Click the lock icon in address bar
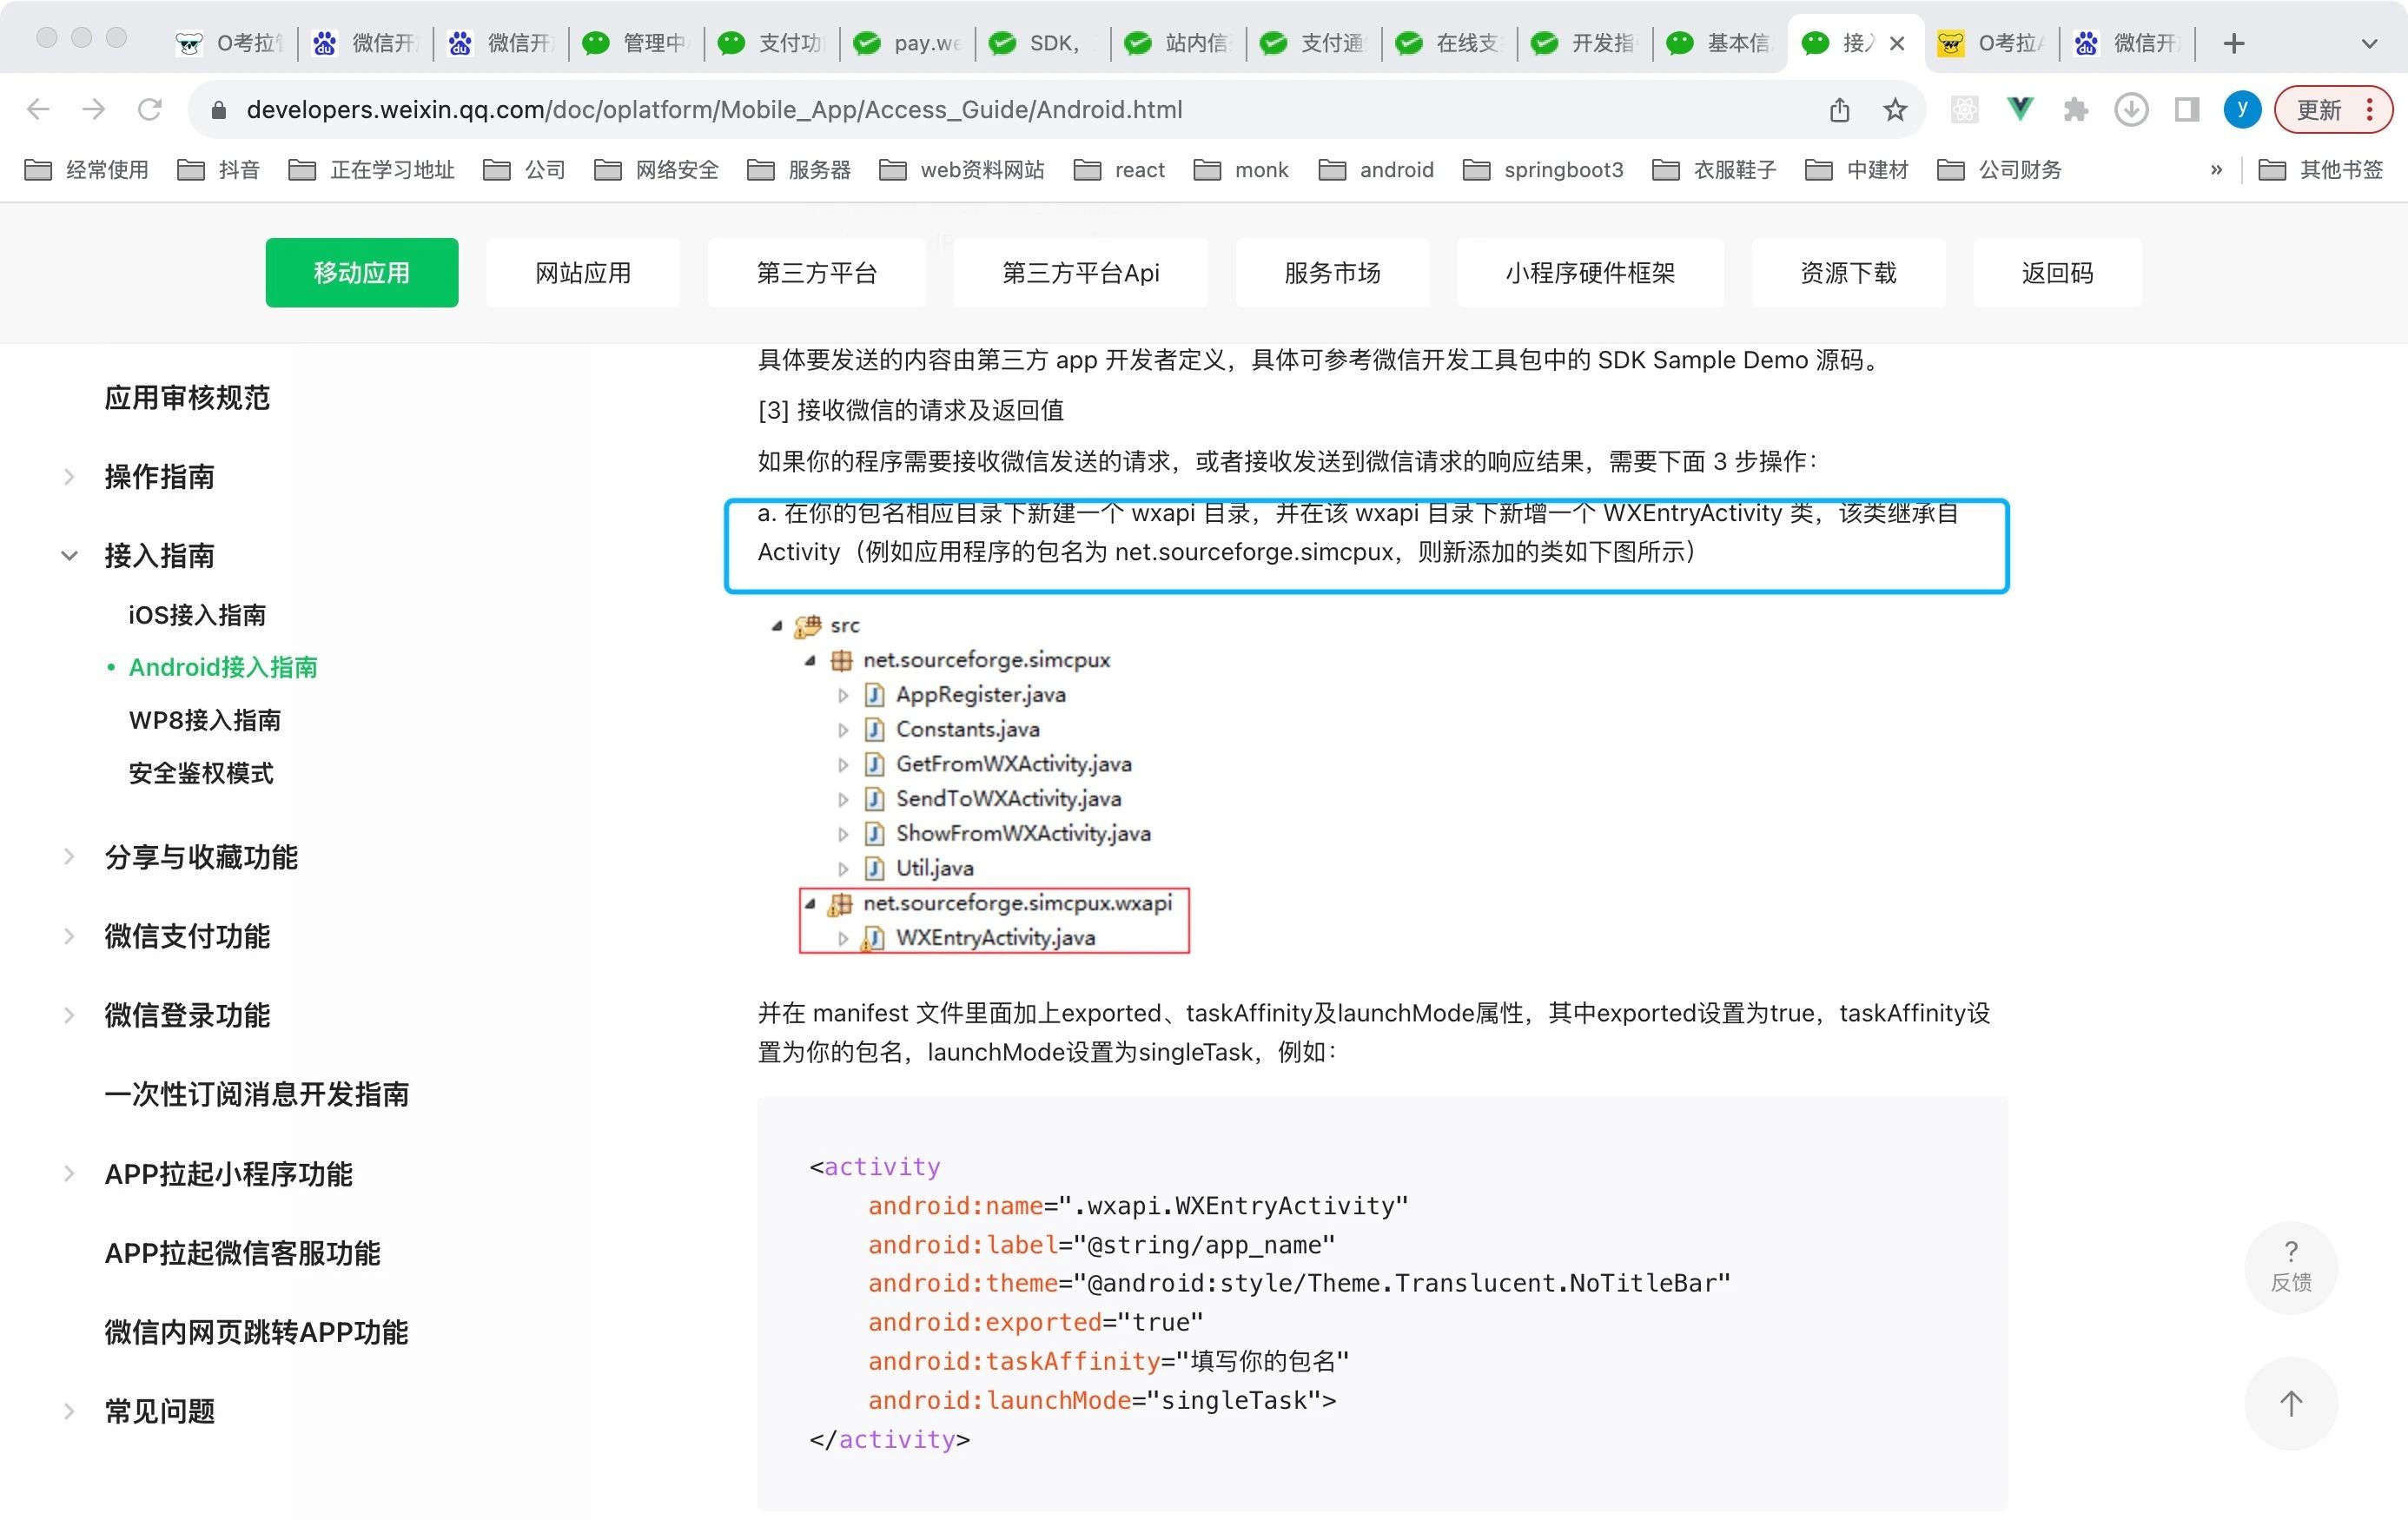 pos(219,109)
